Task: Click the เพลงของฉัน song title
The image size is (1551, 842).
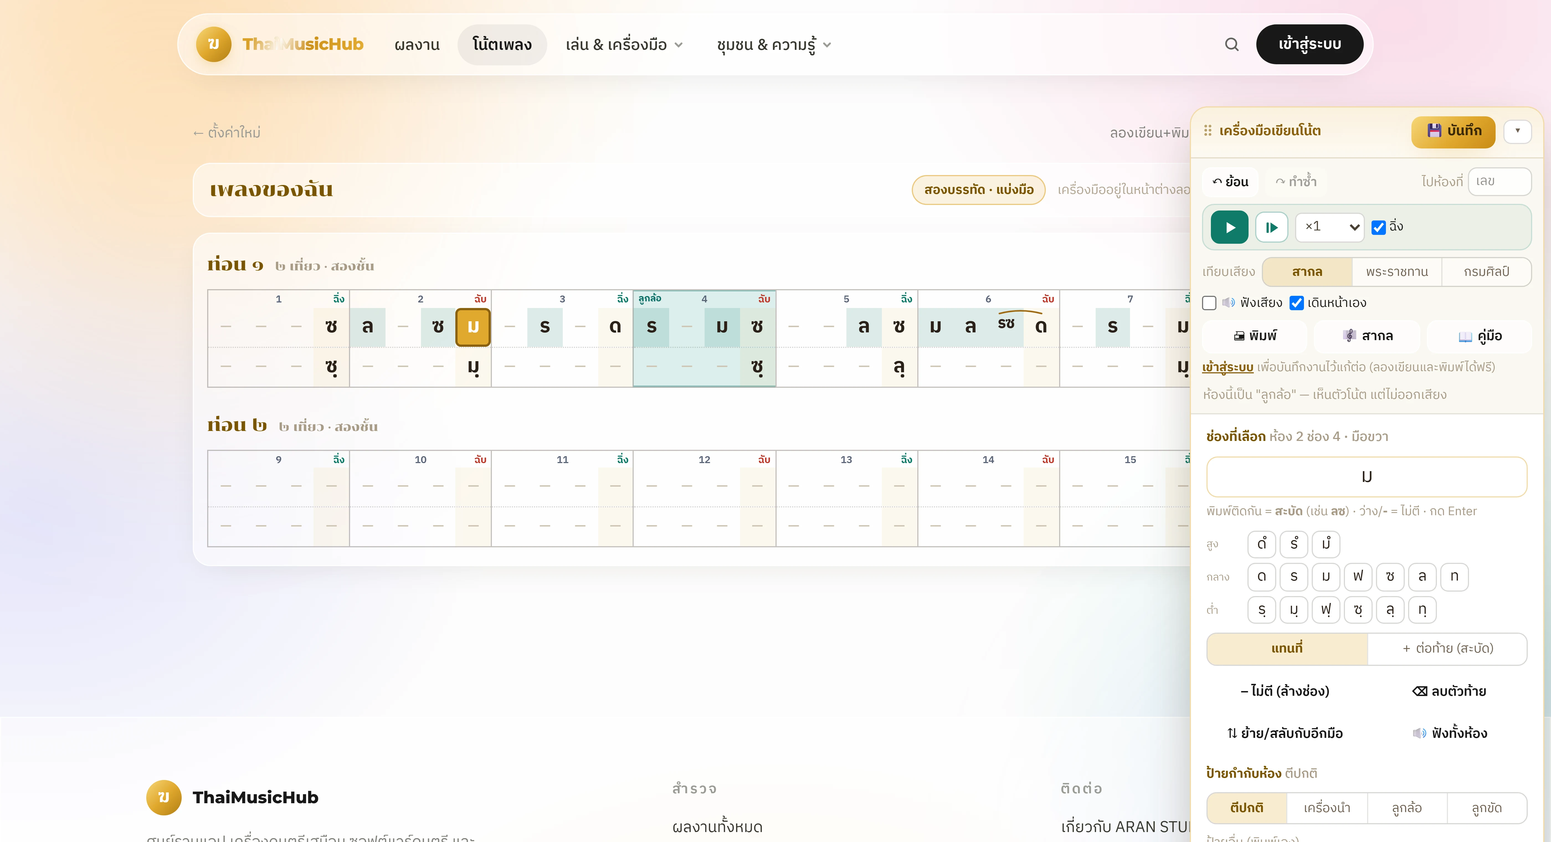Action: (271, 190)
